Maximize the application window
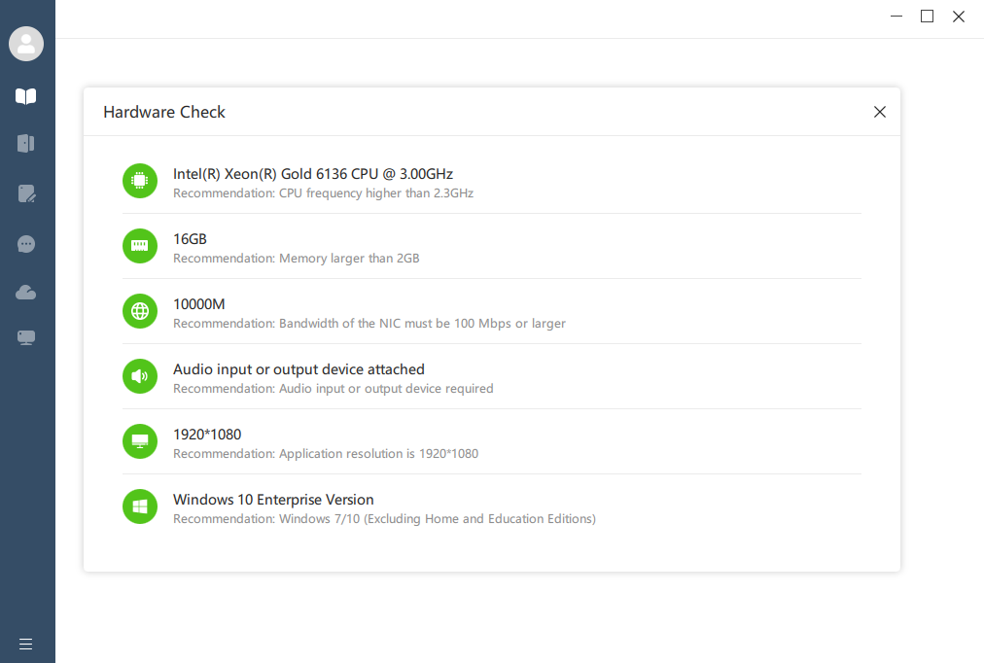984x663 pixels. (x=927, y=17)
